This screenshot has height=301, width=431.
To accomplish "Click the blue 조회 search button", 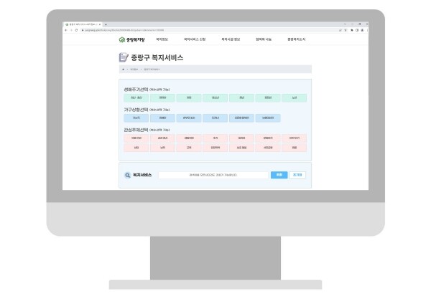I will tap(278, 175).
